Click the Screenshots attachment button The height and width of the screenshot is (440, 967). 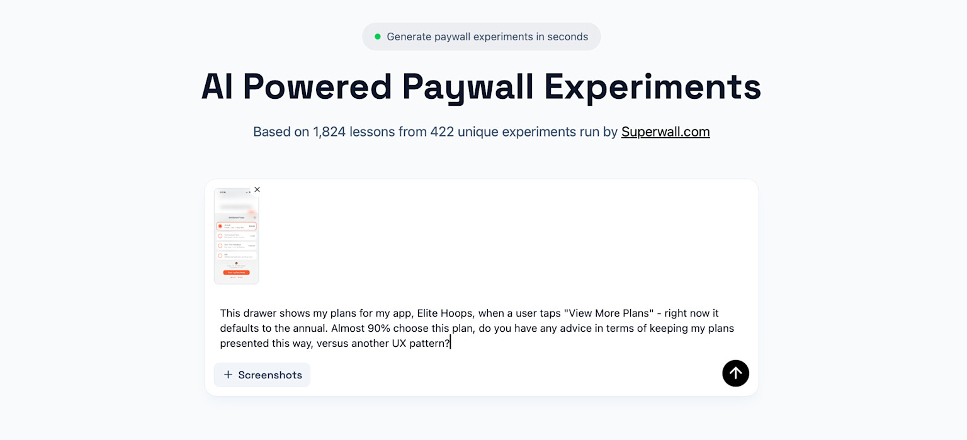[262, 375]
